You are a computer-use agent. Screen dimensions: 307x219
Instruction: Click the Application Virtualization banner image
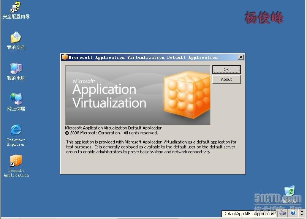[138, 95]
